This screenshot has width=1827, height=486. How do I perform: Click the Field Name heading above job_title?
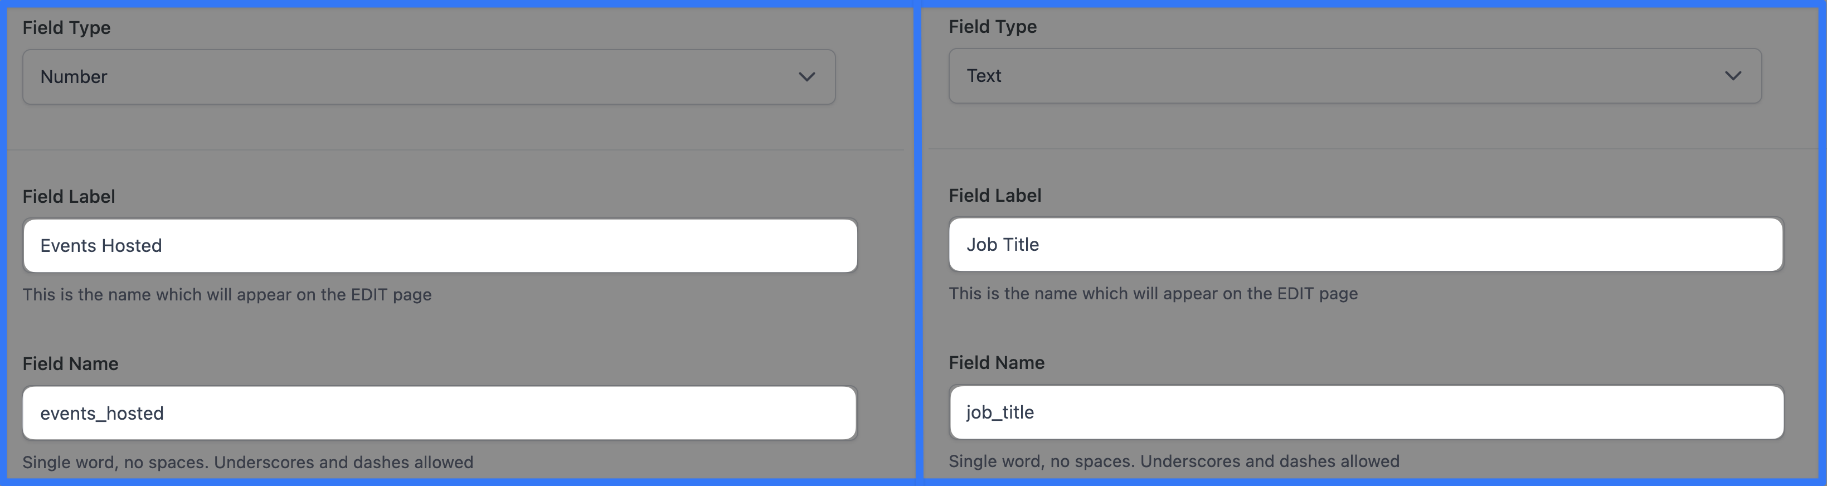996,363
